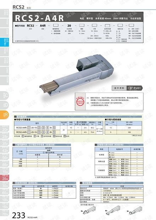Open the 30W index tab

[5, 185]
